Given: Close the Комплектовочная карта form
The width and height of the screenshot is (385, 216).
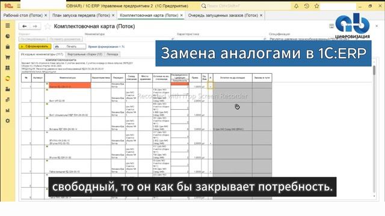Looking at the screenshot, I should [377, 26].
